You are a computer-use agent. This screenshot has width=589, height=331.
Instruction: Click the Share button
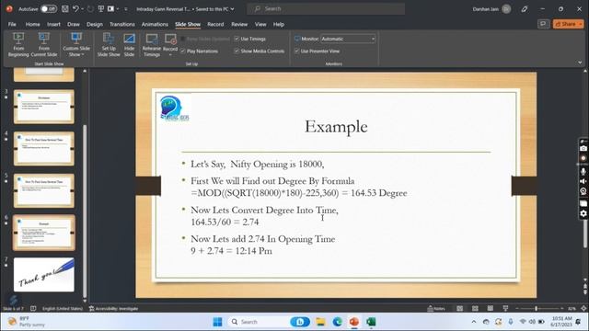pos(568,24)
